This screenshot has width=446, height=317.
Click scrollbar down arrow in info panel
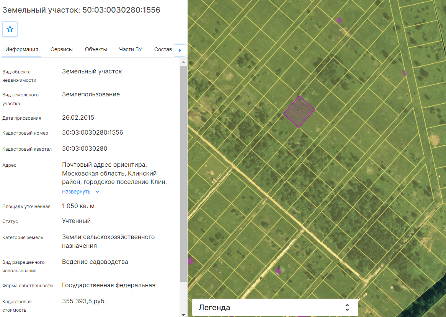coord(183,314)
